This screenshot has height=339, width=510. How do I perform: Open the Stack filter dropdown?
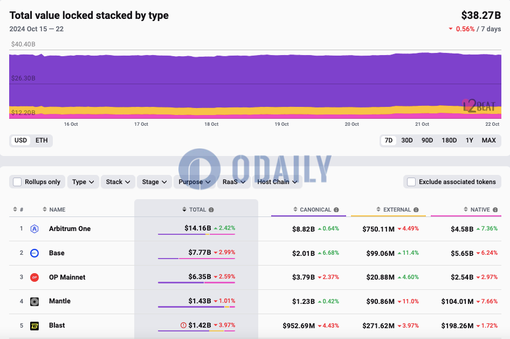118,182
